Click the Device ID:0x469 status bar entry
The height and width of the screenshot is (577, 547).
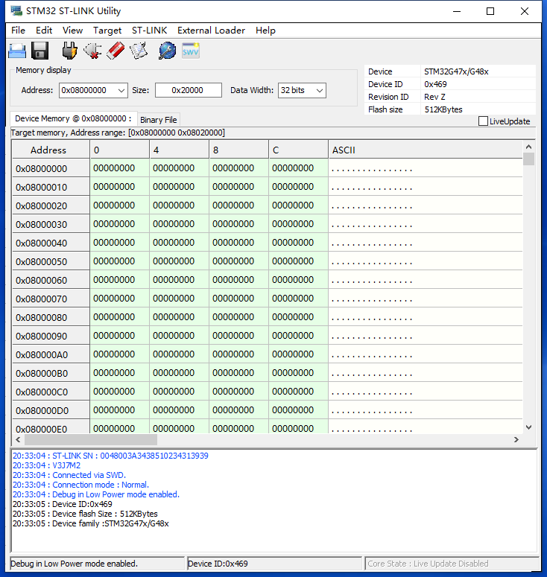[x=274, y=564]
